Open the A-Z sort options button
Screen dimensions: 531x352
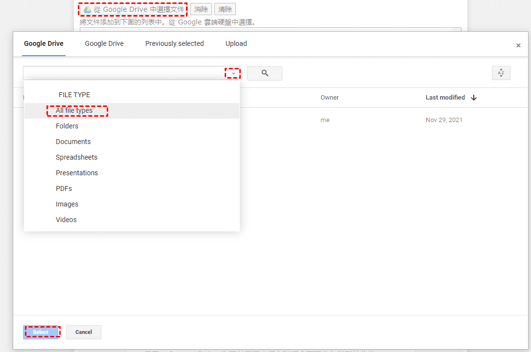[501, 73]
